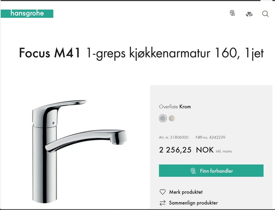The height and width of the screenshot is (210, 275).
Task: Click the inkl. moms note
Action: point(224,151)
